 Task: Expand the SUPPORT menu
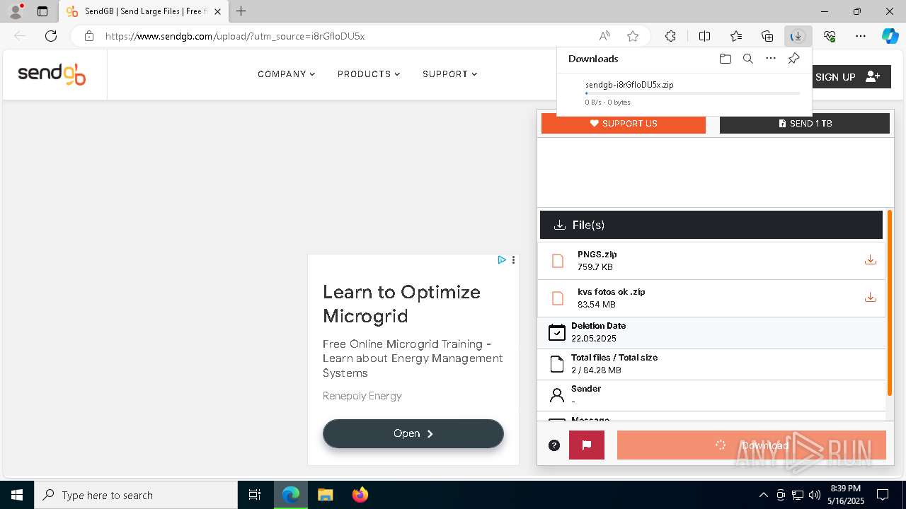tap(449, 74)
